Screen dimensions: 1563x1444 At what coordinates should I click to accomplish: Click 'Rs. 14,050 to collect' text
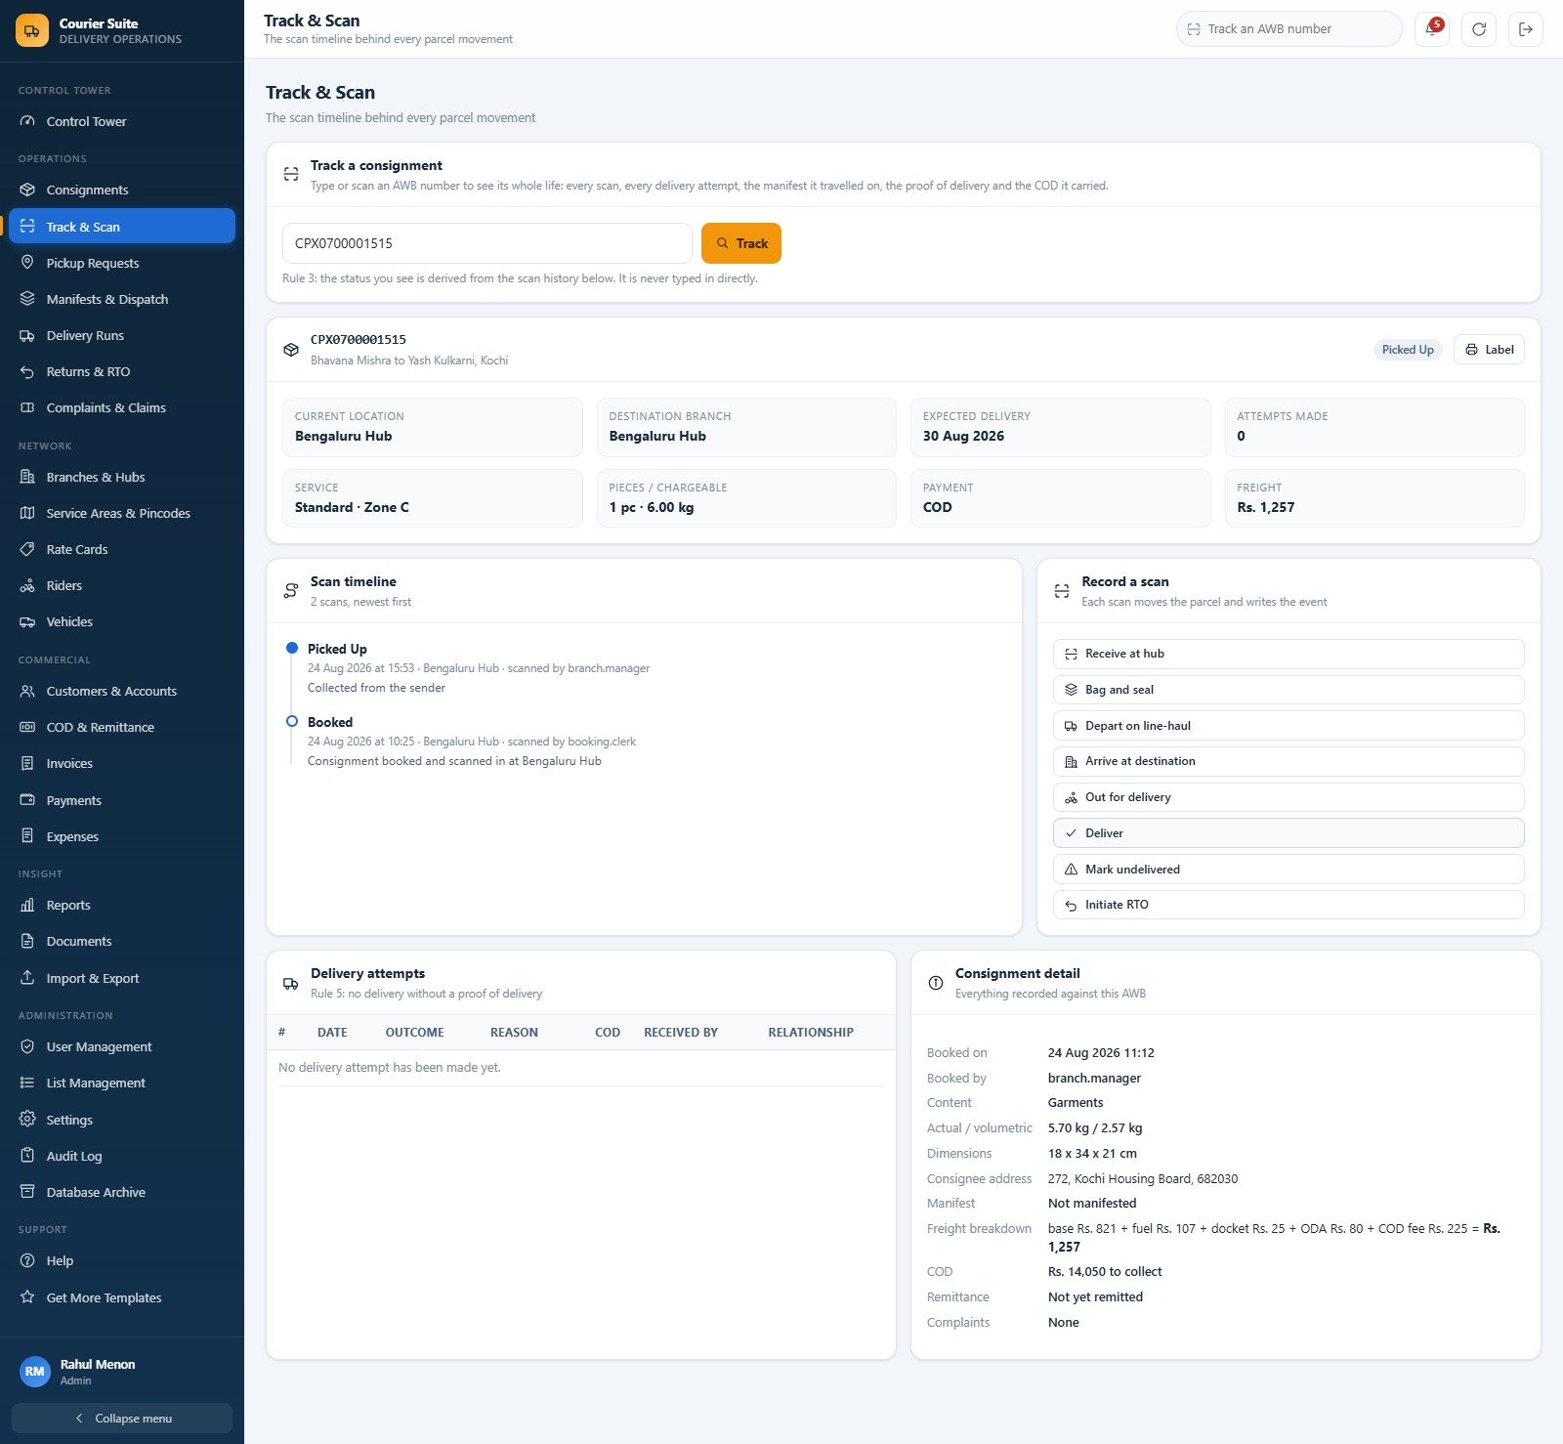coord(1105,1272)
